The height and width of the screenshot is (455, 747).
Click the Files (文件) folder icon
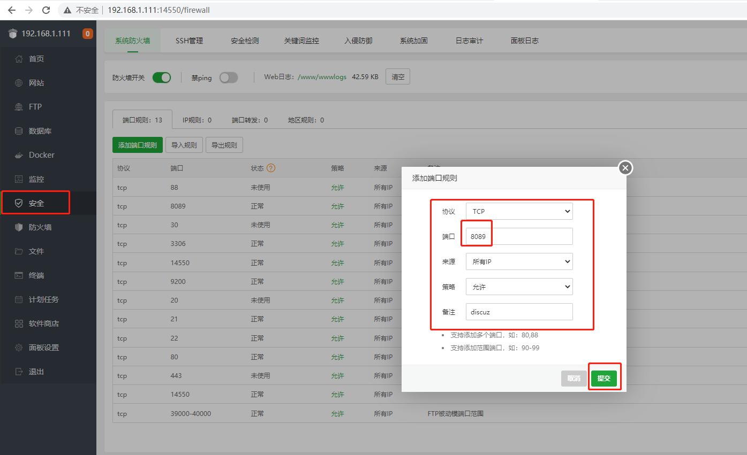click(x=19, y=251)
